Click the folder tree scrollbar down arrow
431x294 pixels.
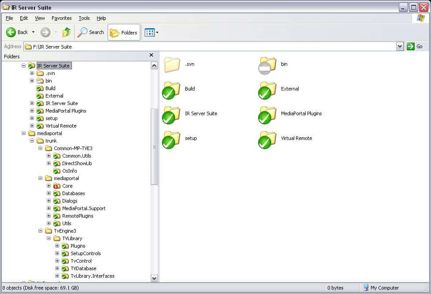click(x=154, y=278)
